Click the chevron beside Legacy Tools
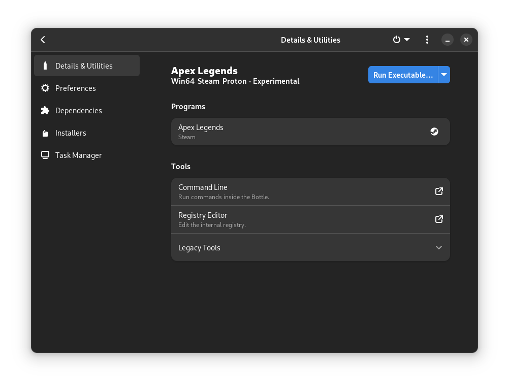This screenshot has width=509, height=387. (439, 248)
